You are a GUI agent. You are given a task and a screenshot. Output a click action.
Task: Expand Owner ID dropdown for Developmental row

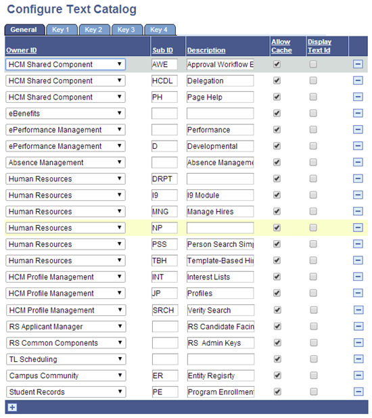tap(66, 146)
